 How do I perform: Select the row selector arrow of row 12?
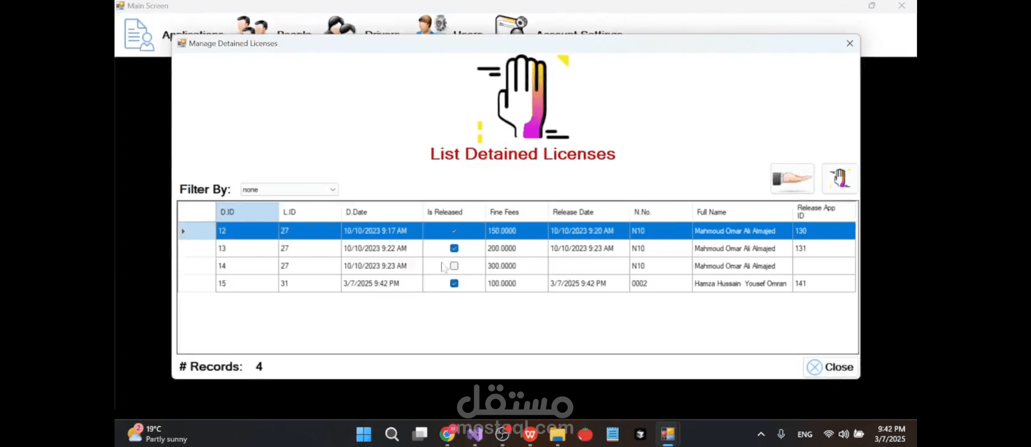[197, 231]
